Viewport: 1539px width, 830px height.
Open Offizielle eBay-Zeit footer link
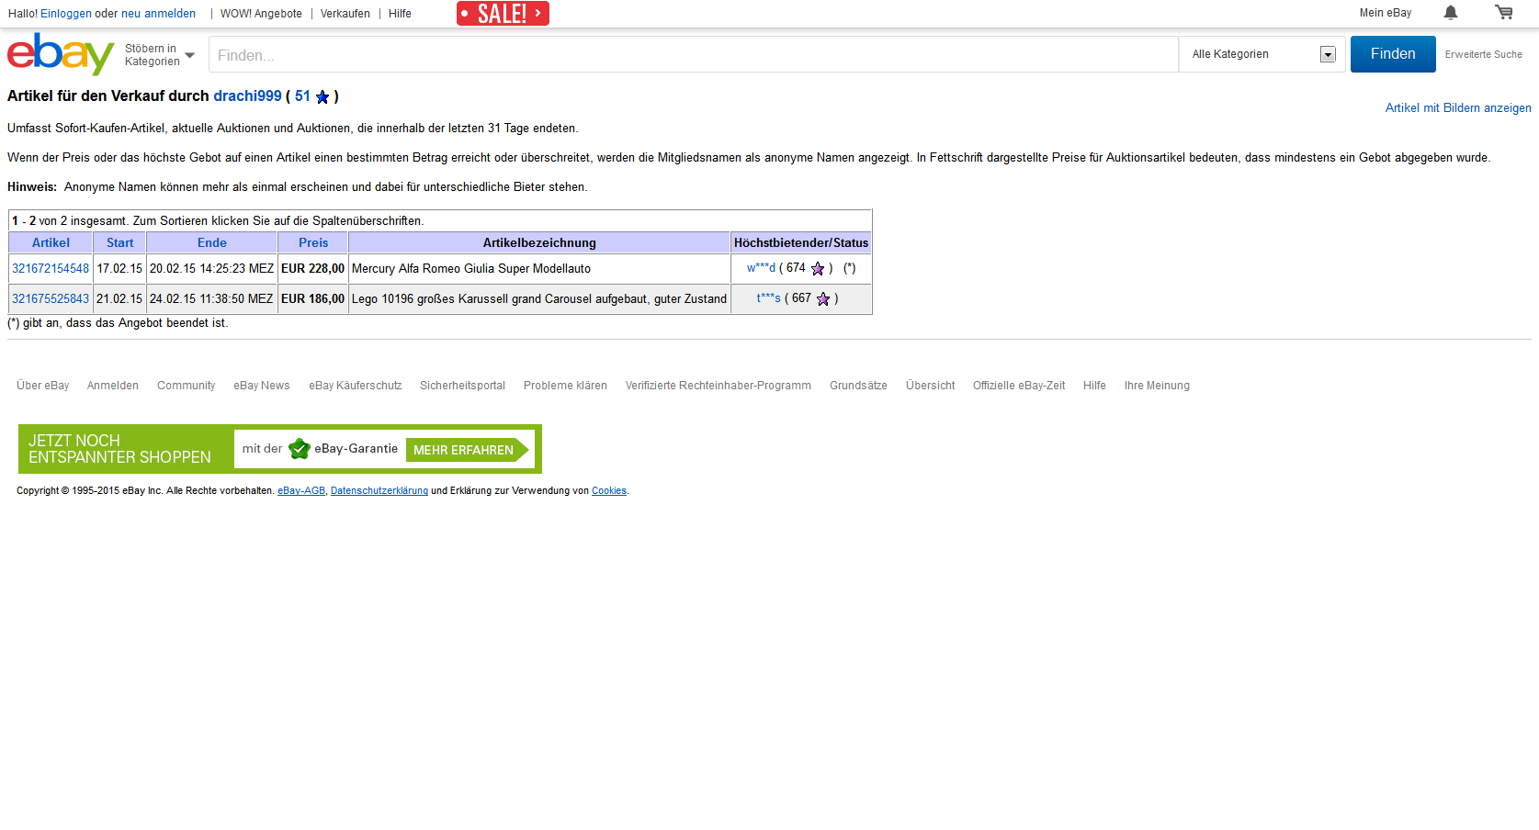click(1019, 386)
